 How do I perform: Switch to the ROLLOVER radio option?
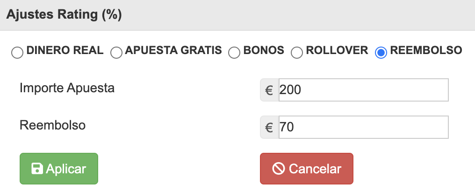coord(297,53)
